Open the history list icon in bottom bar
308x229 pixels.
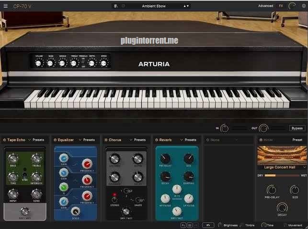coord(190,225)
